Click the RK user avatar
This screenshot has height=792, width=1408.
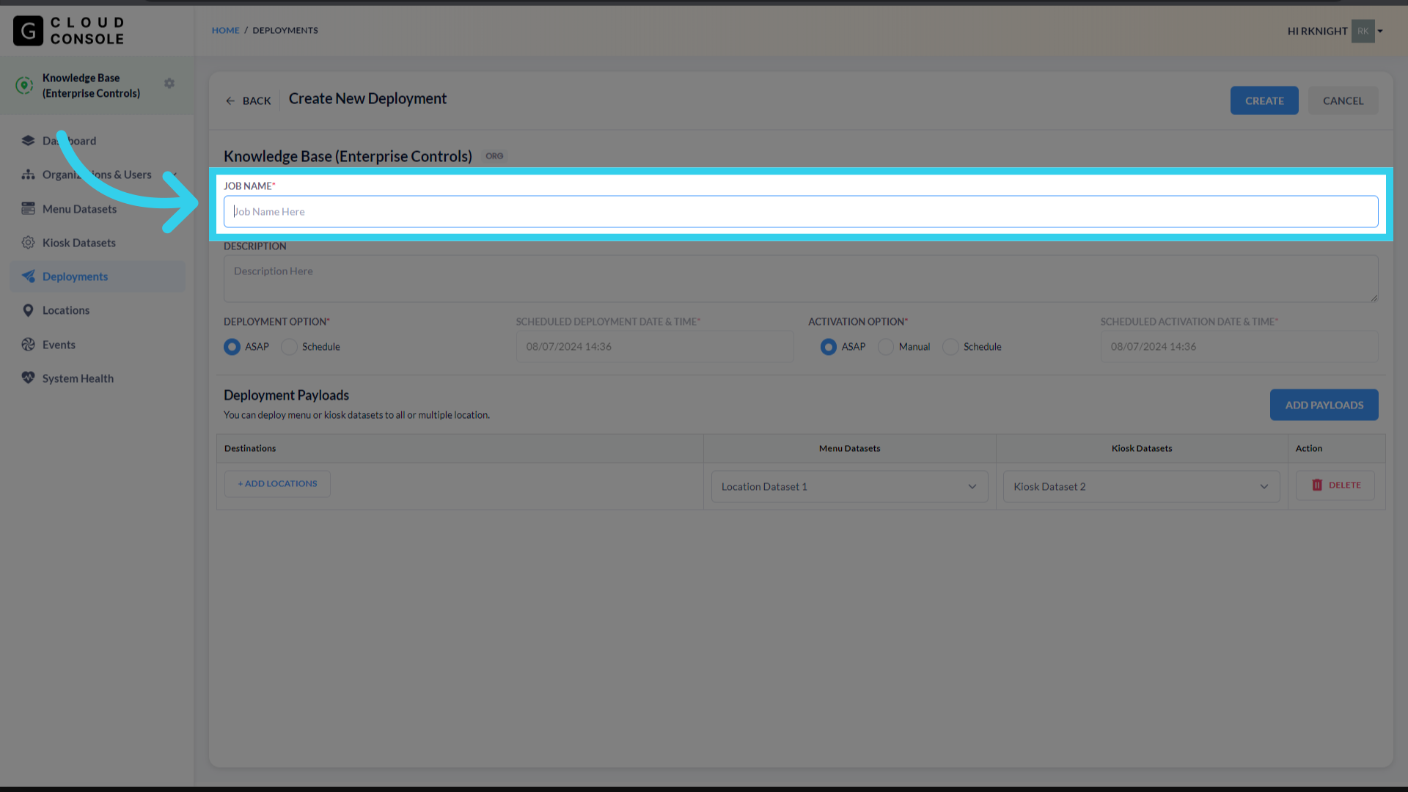tap(1363, 31)
